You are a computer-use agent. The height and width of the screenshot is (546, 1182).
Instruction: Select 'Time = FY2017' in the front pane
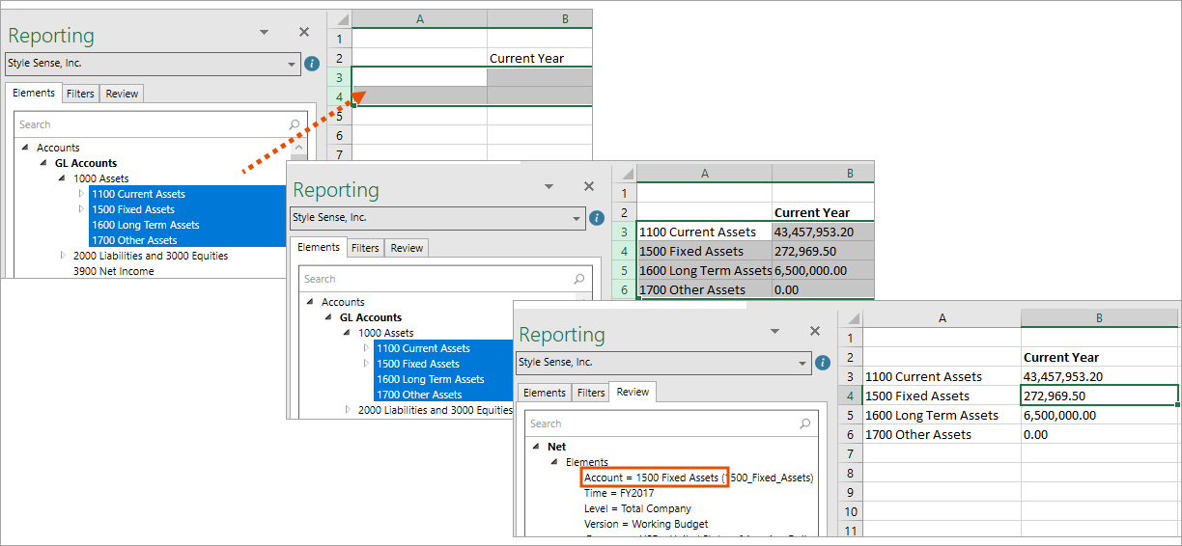pos(619,493)
